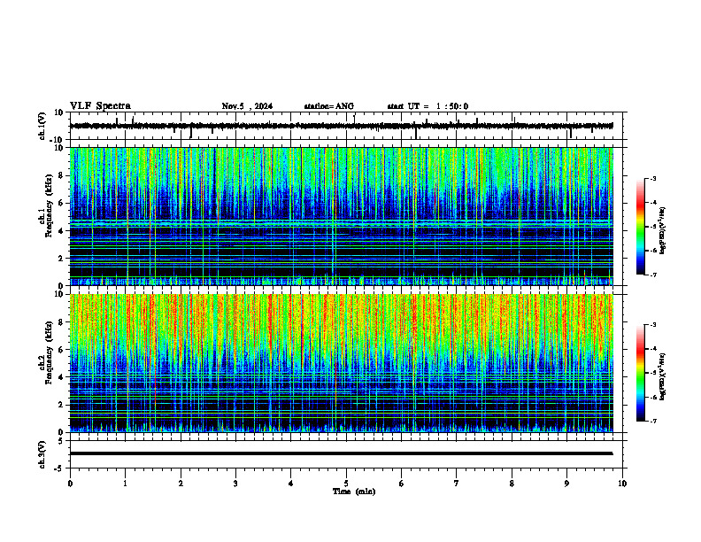Click time axis tick label "1"
The width and height of the screenshot is (701, 542).
125,484
